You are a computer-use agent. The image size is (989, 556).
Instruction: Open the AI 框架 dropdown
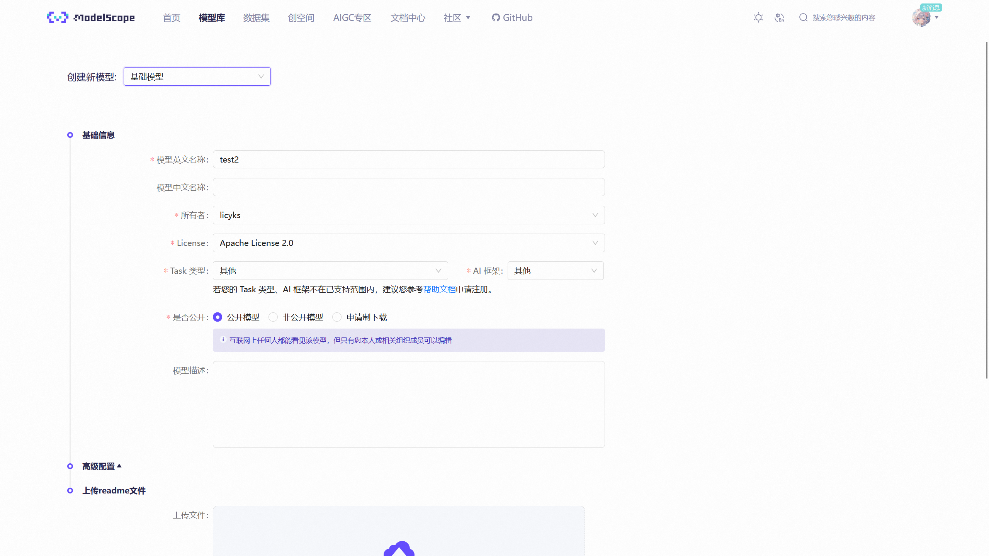[555, 271]
